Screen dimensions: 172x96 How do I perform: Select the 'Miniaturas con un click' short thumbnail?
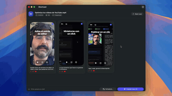point(71,44)
